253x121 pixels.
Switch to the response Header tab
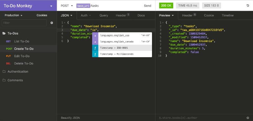[x=189, y=15]
